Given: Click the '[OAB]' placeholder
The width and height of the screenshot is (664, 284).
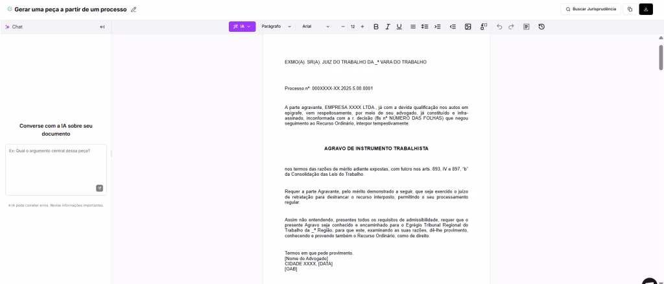Looking at the screenshot, I should click(291, 269).
